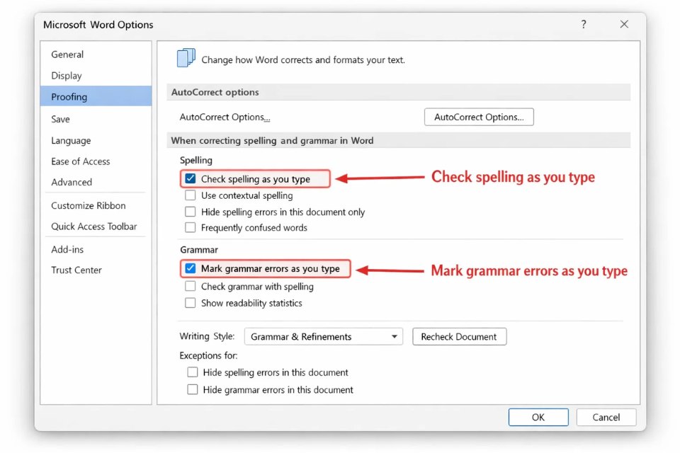Switch to the Language category

point(71,140)
